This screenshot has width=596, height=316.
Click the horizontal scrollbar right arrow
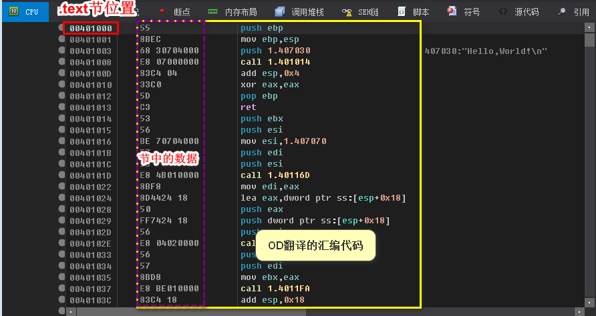(x=581, y=312)
